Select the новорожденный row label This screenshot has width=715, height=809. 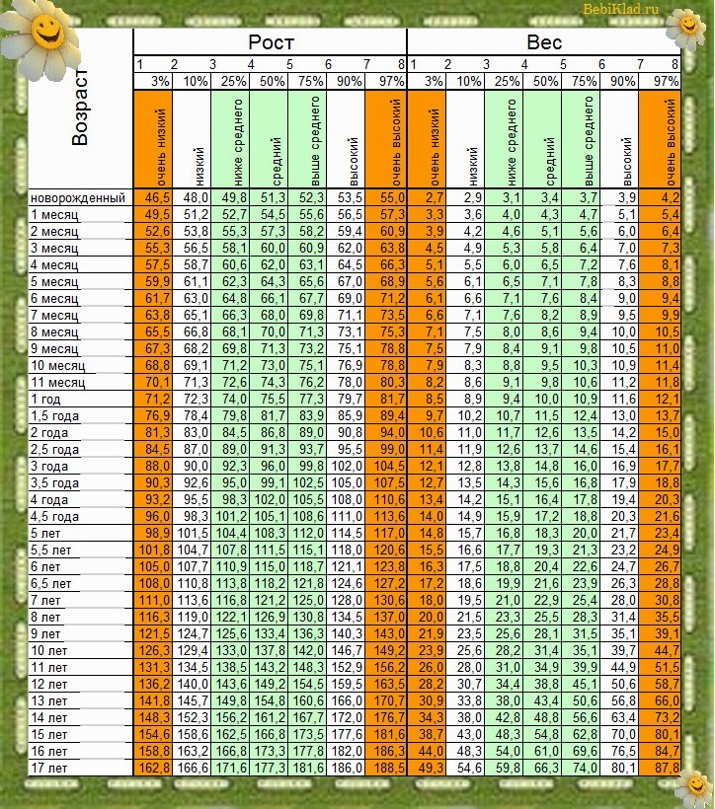pos(78,197)
